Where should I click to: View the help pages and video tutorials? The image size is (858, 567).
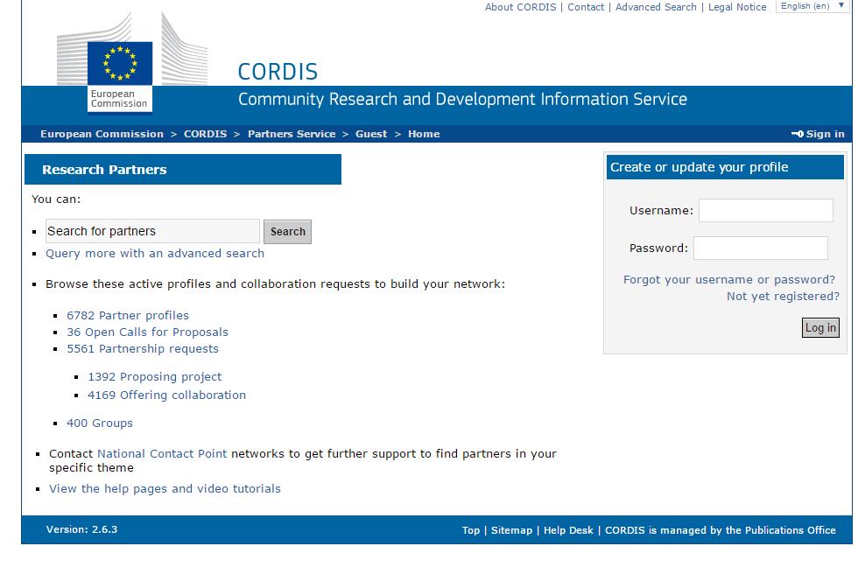165,489
